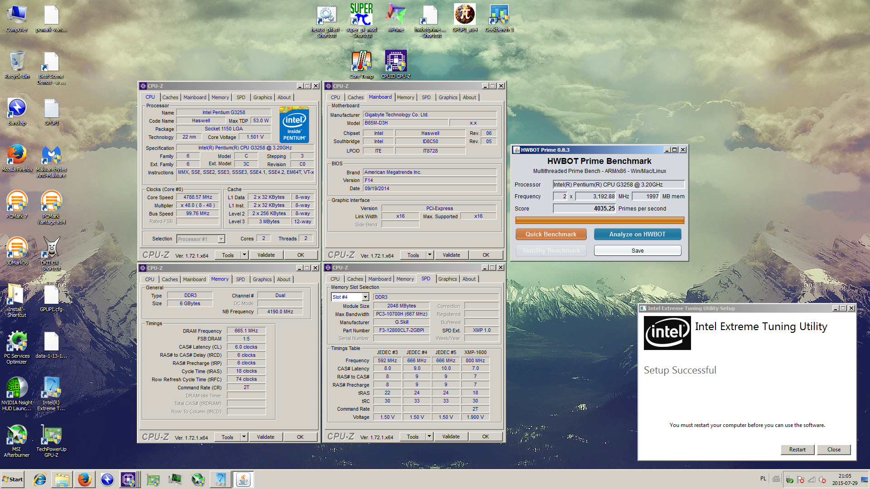This screenshot has width=870, height=489.
Task: Click the motherboard Model B85M-D3H field
Action: click(405, 123)
